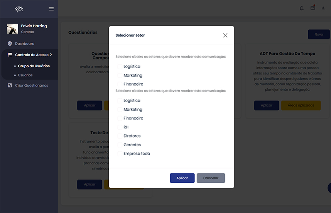Click the Criar Questionarios sidebar icon
331x213 pixels.
pos(10,85)
